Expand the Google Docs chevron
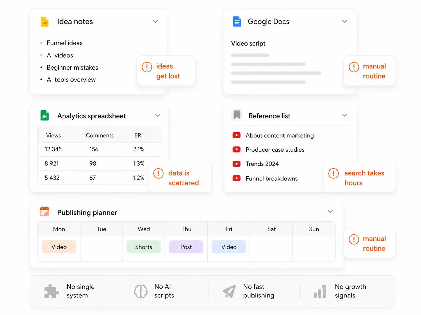421x315 pixels. point(345,21)
